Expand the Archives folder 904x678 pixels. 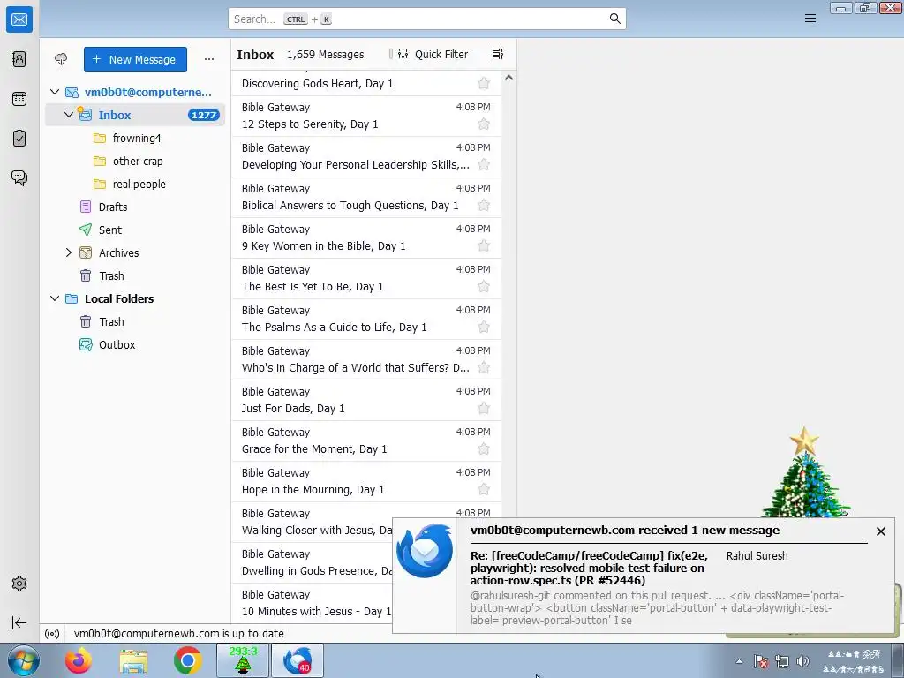click(69, 252)
